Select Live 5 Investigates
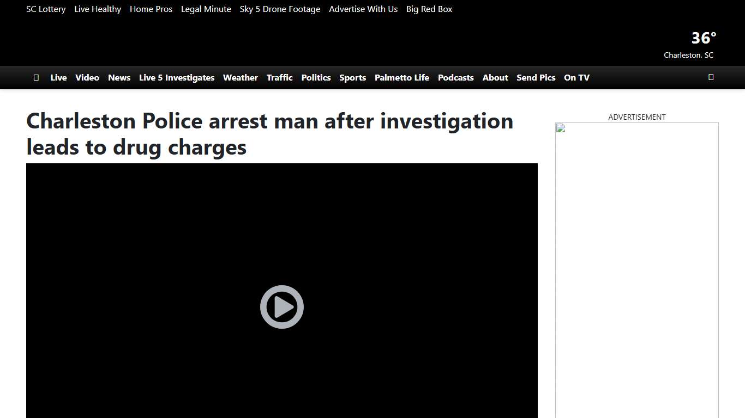This screenshot has width=745, height=418. tap(176, 77)
